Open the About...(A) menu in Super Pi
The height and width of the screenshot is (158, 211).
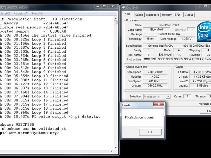click(21, 13)
